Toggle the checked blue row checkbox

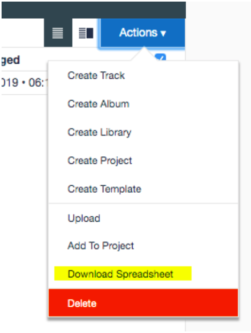click(x=161, y=57)
